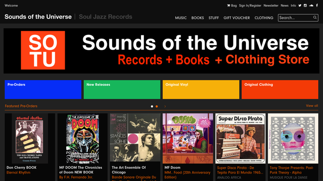Click the Sign In/Register link
This screenshot has width=323, height=181.
250,6
